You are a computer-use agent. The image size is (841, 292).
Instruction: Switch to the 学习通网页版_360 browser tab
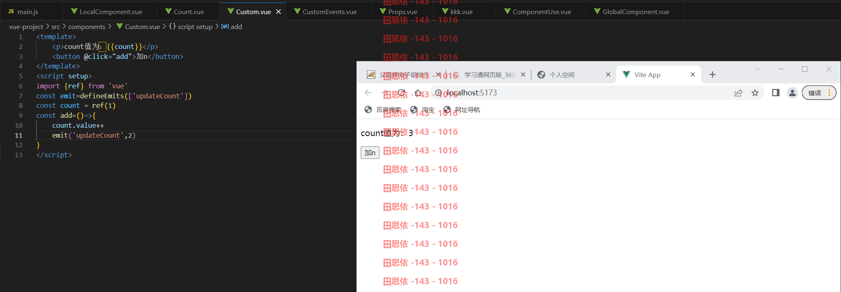click(x=490, y=75)
